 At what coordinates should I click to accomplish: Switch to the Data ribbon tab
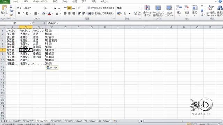[x=65, y=1]
